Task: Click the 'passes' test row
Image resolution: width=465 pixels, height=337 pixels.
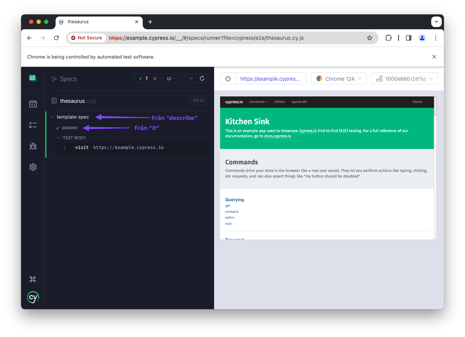Action: click(69, 128)
